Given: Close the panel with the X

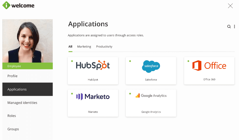Looking at the screenshot, I should point(230,6).
